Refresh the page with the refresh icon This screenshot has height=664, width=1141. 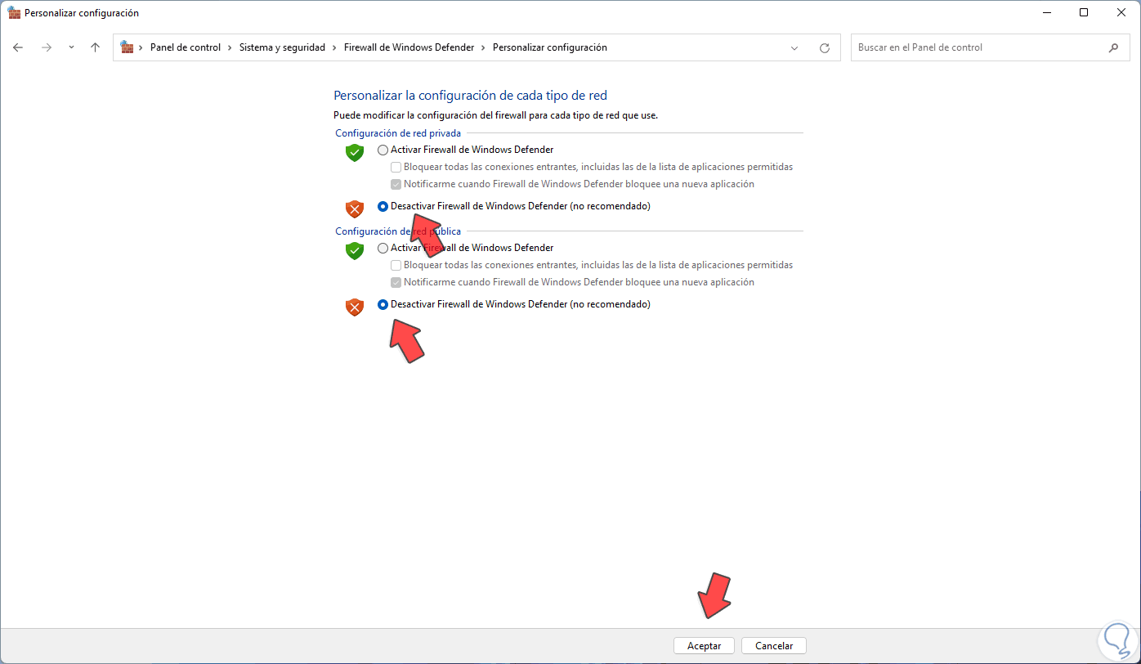pyautogui.click(x=824, y=47)
